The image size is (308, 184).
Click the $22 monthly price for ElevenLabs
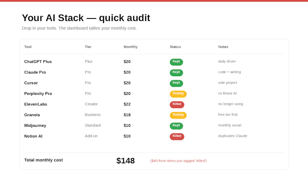pos(127,104)
